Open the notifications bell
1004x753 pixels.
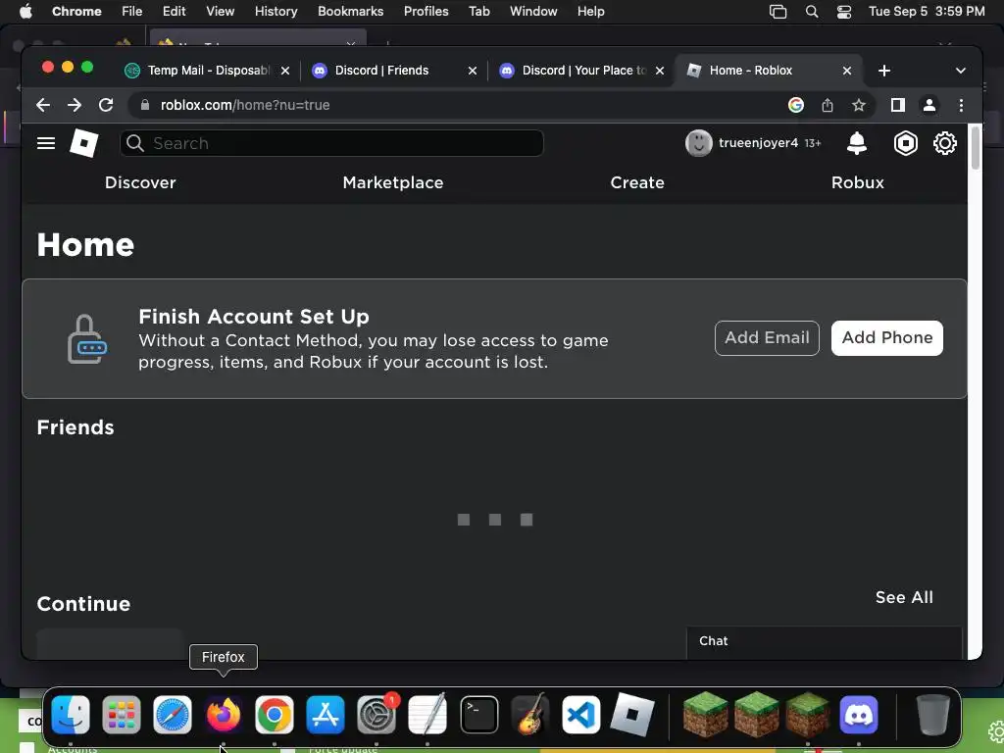pos(856,143)
